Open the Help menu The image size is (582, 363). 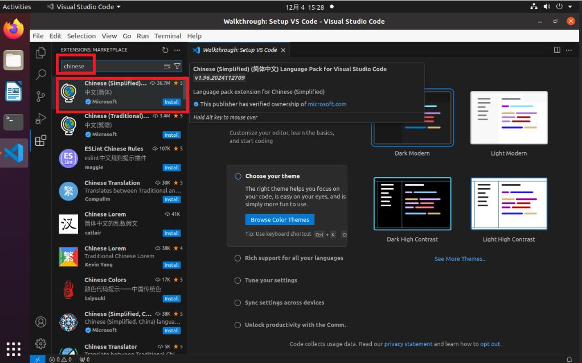click(x=194, y=36)
